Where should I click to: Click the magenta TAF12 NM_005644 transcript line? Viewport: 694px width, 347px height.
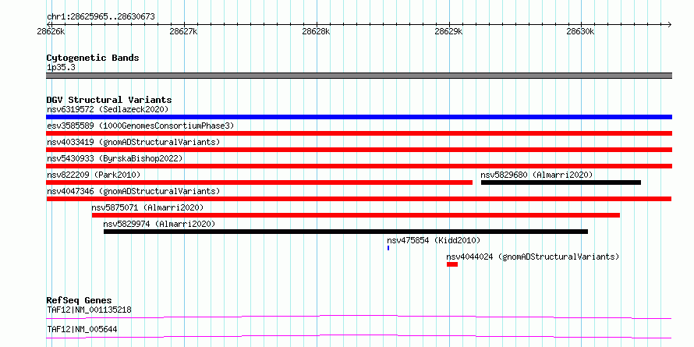click(359, 336)
